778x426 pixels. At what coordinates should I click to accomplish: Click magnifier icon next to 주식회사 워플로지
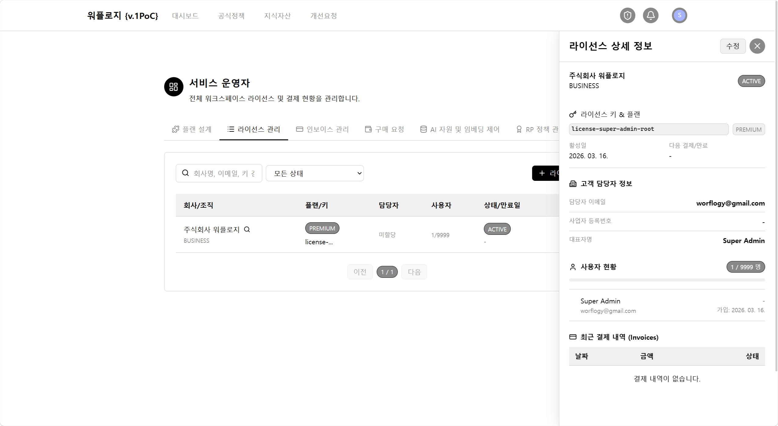pos(247,229)
